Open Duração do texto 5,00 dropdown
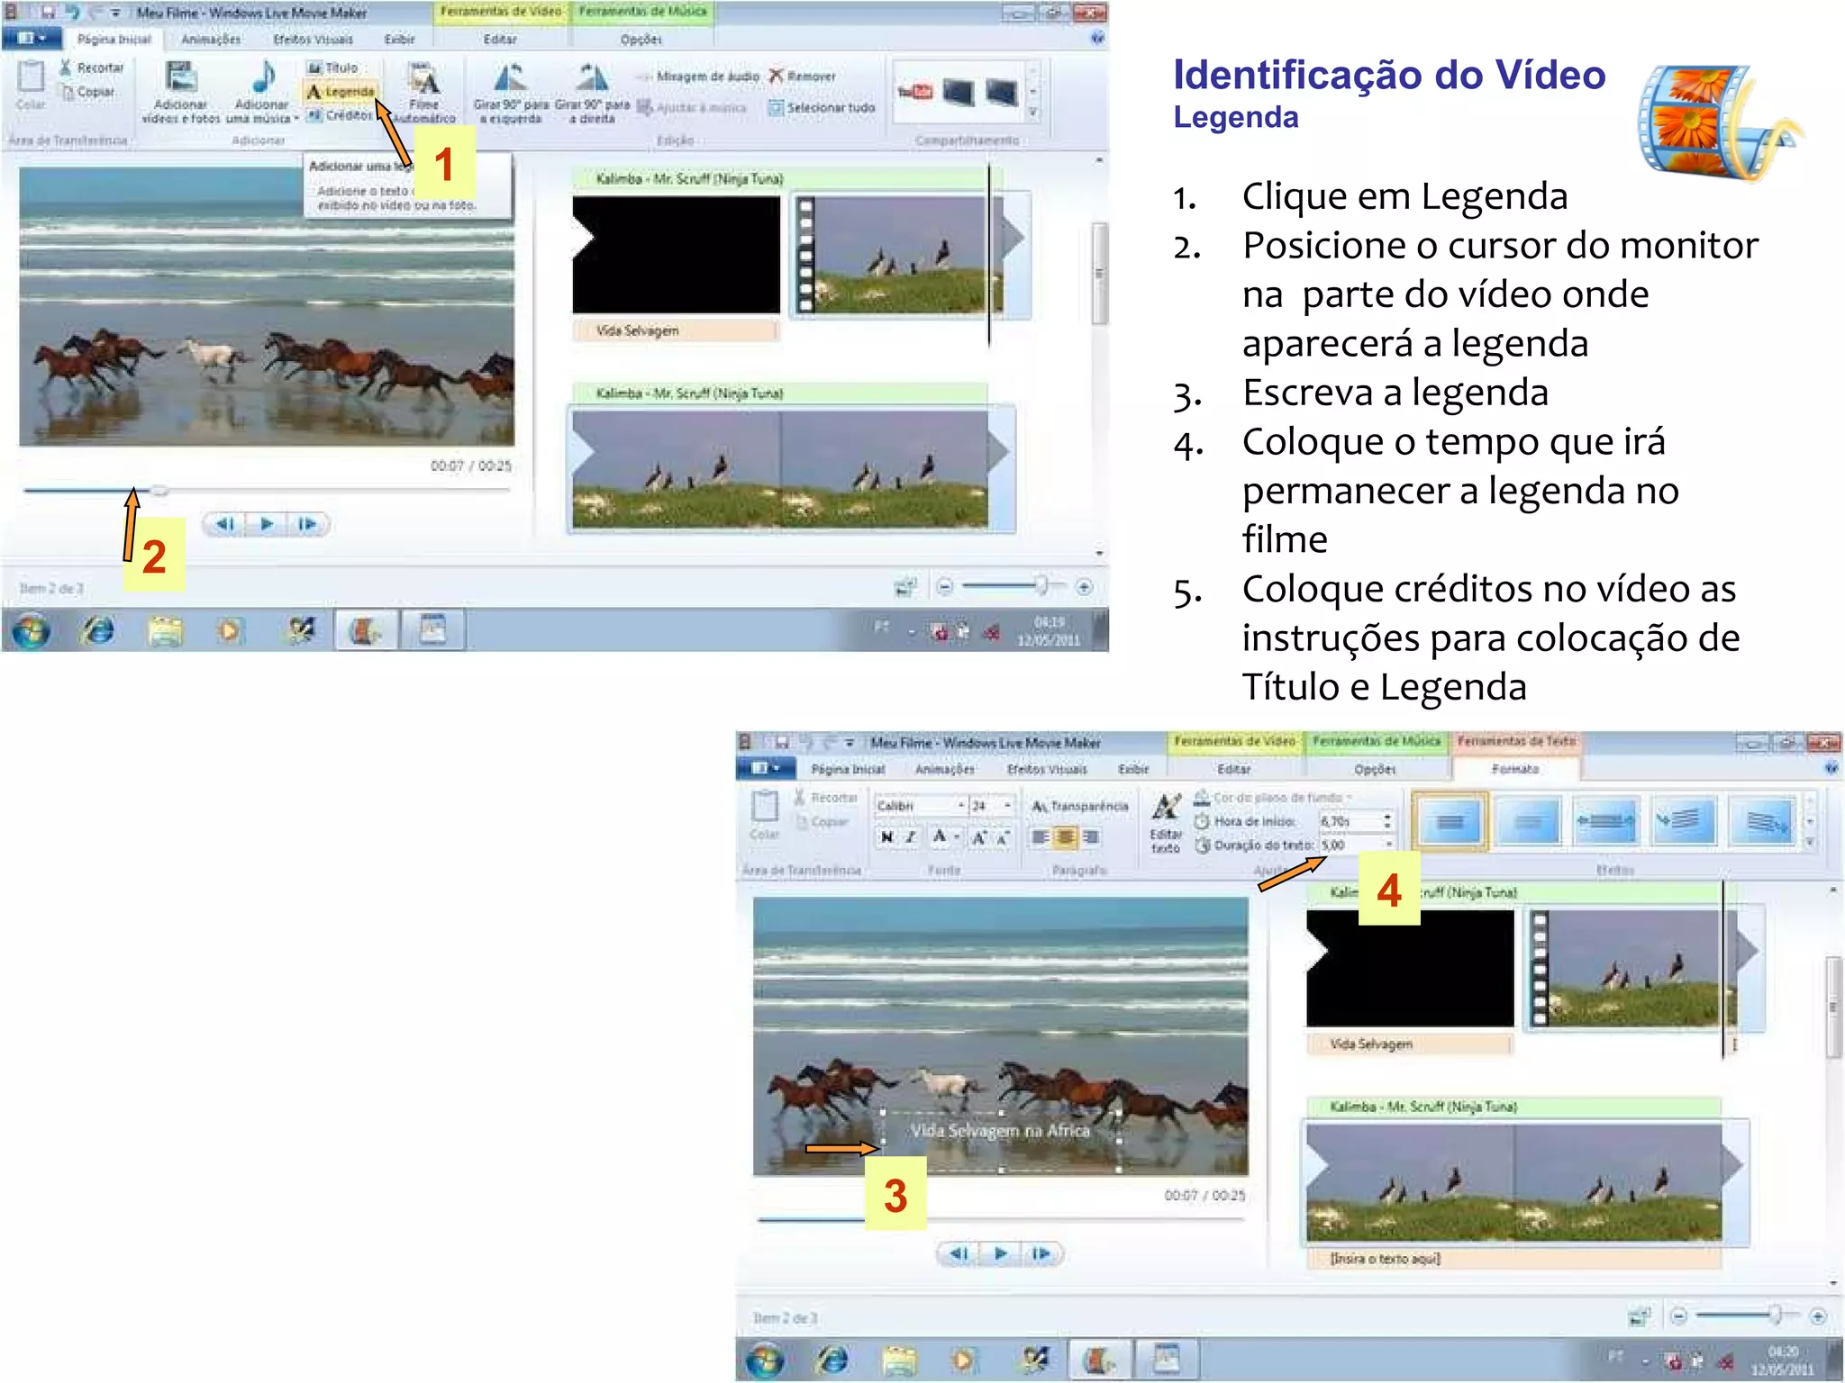The width and height of the screenshot is (1845, 1383). tap(1387, 845)
